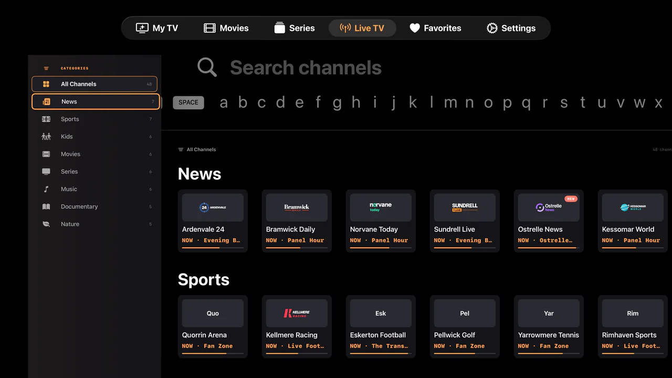
Task: Click the search magnifier icon
Action: [x=207, y=67]
